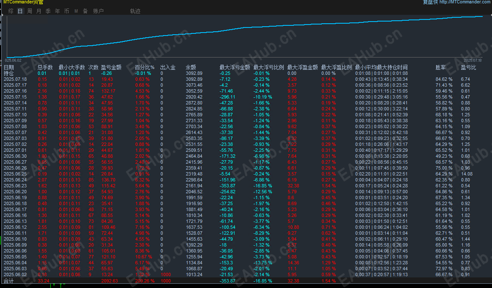
Task: Click the total percentage 209.26 %
Action: [x=145, y=281]
